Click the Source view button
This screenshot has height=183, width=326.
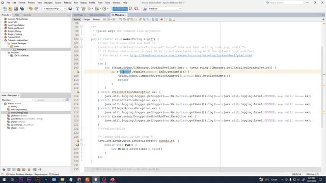pos(77,19)
